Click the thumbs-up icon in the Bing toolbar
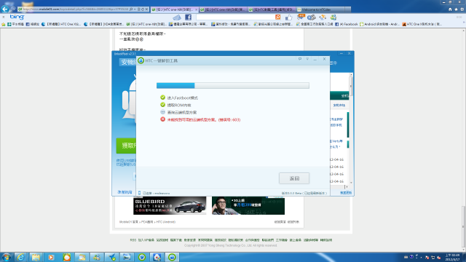Viewport: 466px width, 262px height. coord(288,17)
